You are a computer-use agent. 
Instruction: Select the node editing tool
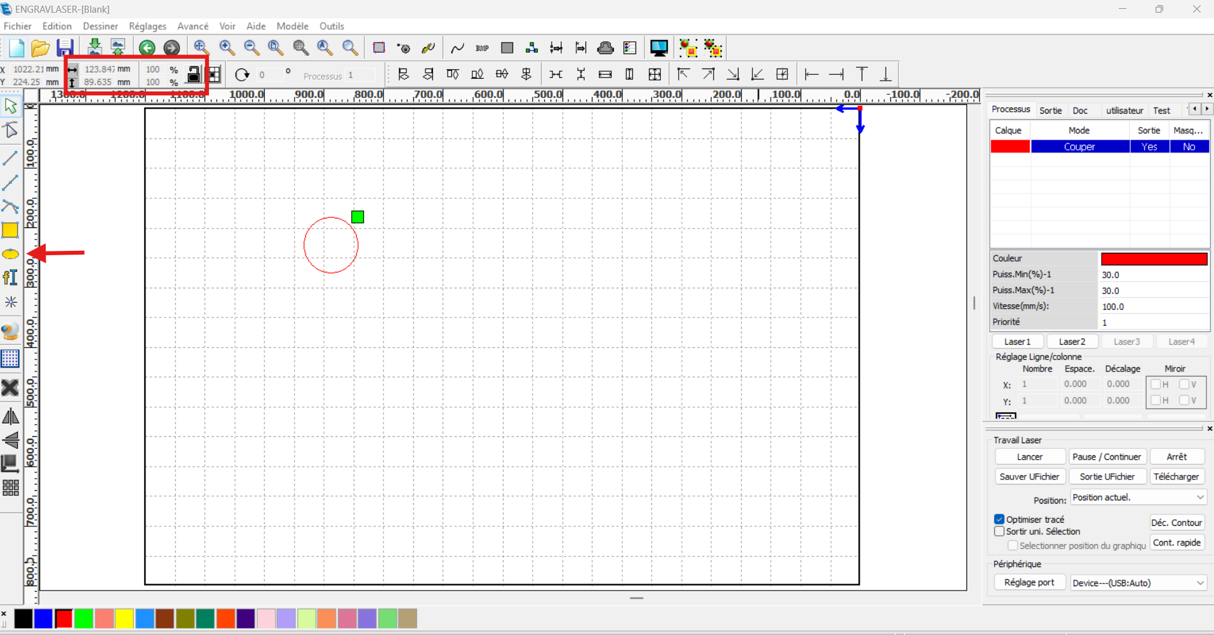(x=11, y=131)
